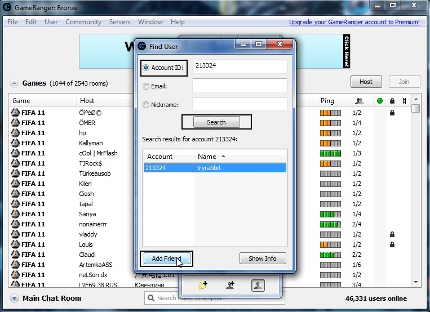Screen dimensions: 430x312
Task: Open the File menu
Action: tap(12, 22)
